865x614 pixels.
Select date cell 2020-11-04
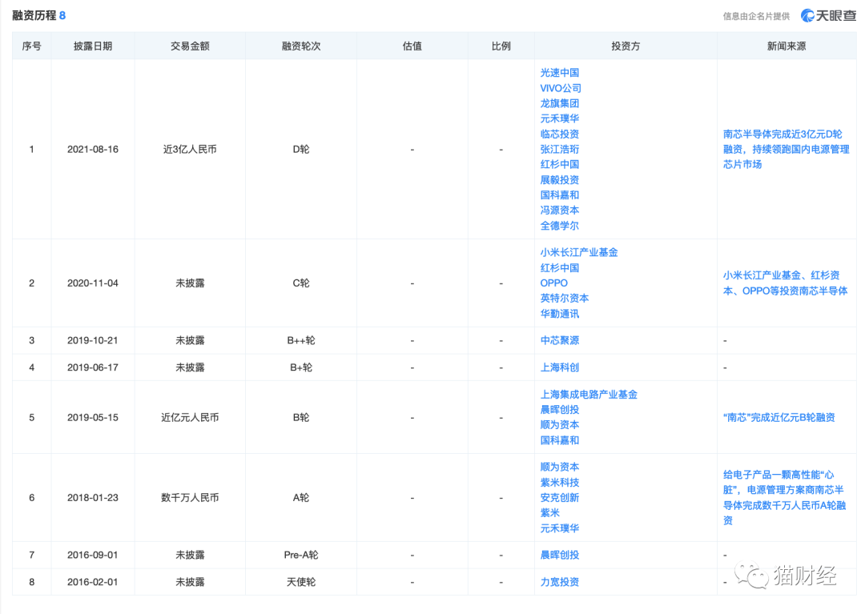coord(93,283)
